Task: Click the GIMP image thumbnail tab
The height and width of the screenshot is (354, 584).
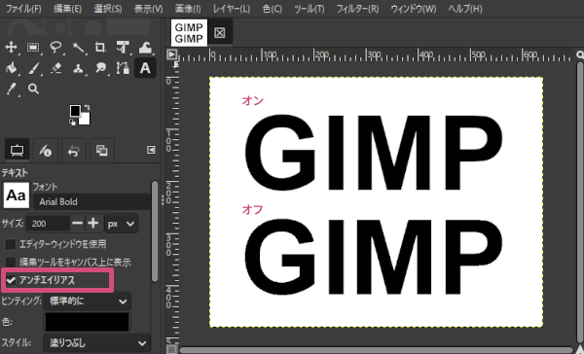Action: tap(189, 33)
